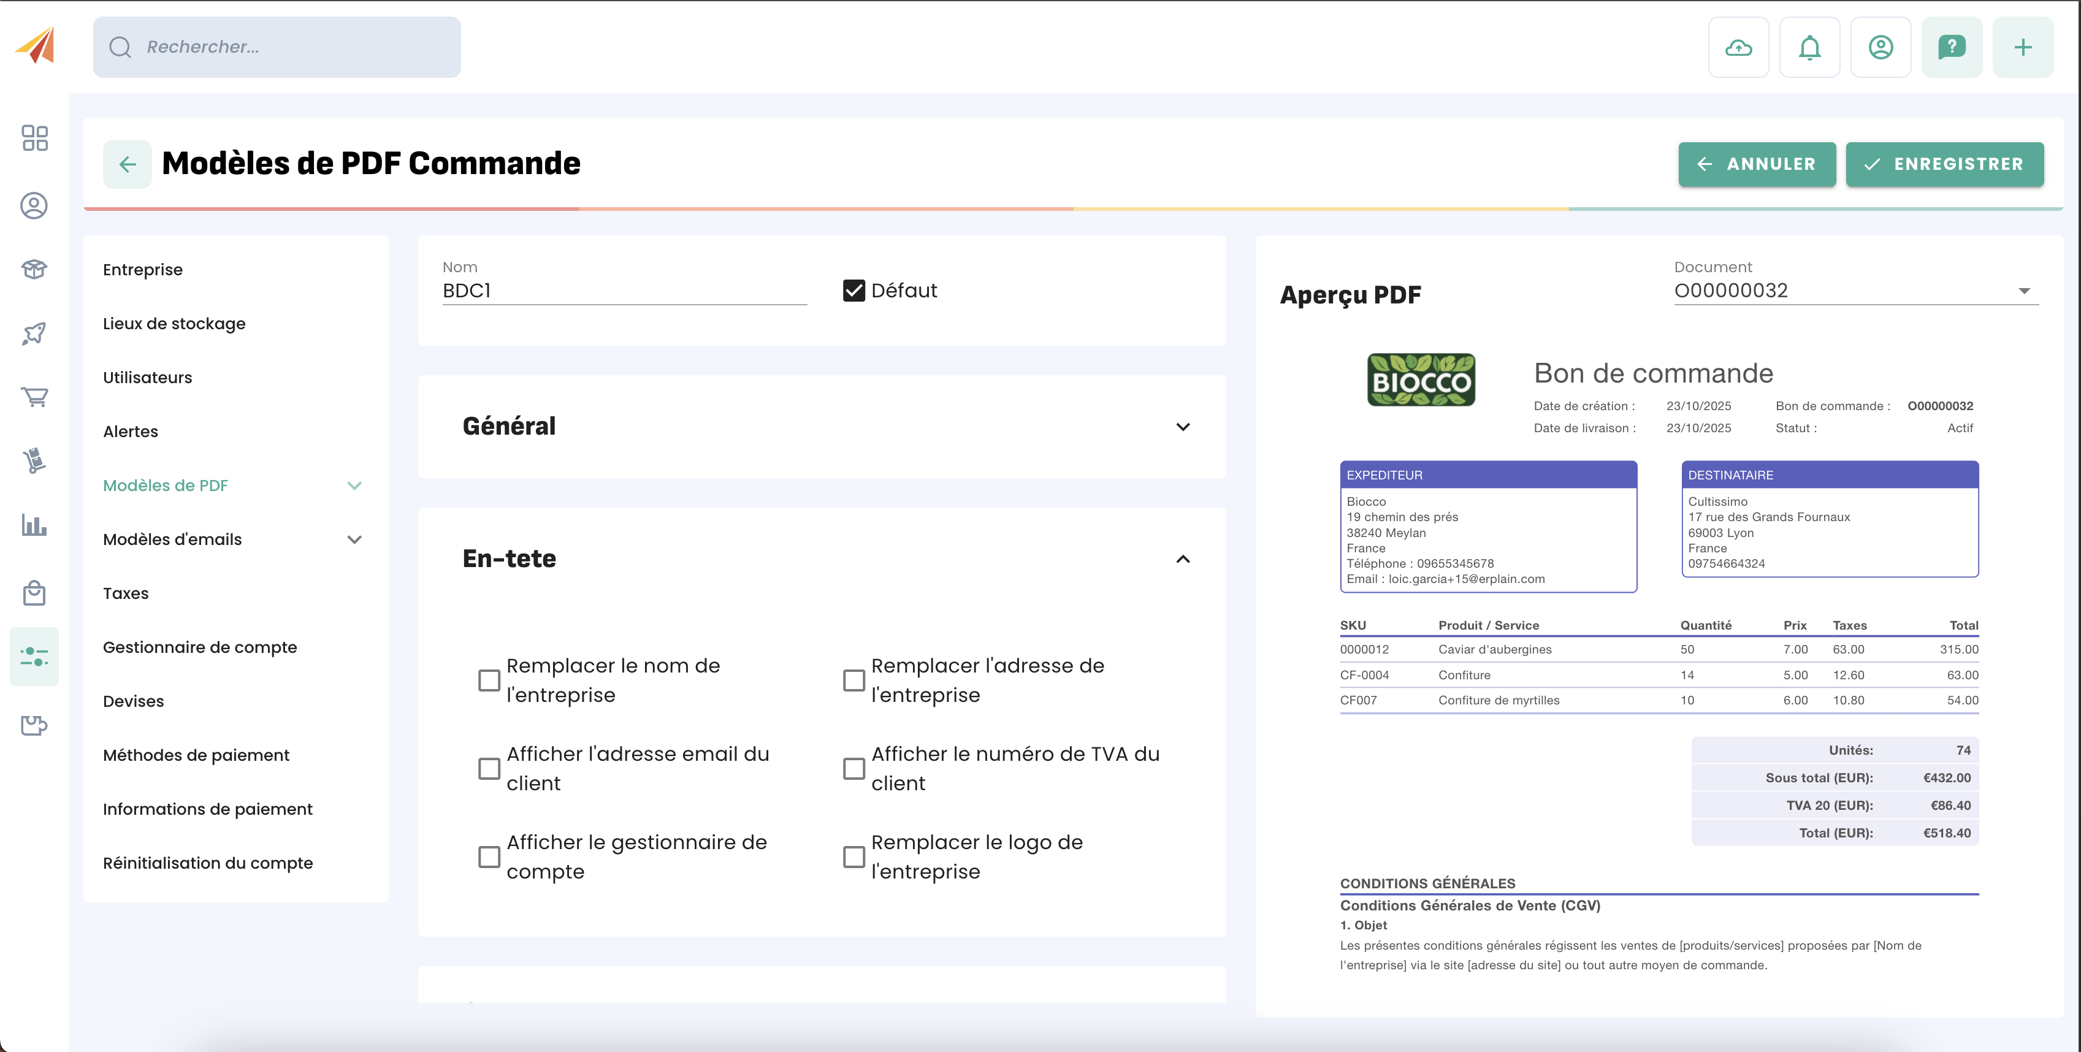Collapse the En-tete section
Image resolution: width=2081 pixels, height=1052 pixels.
pos(1182,559)
